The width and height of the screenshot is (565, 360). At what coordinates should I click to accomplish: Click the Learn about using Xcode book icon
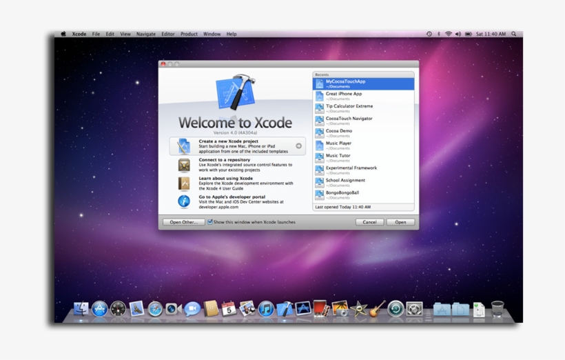click(x=184, y=183)
